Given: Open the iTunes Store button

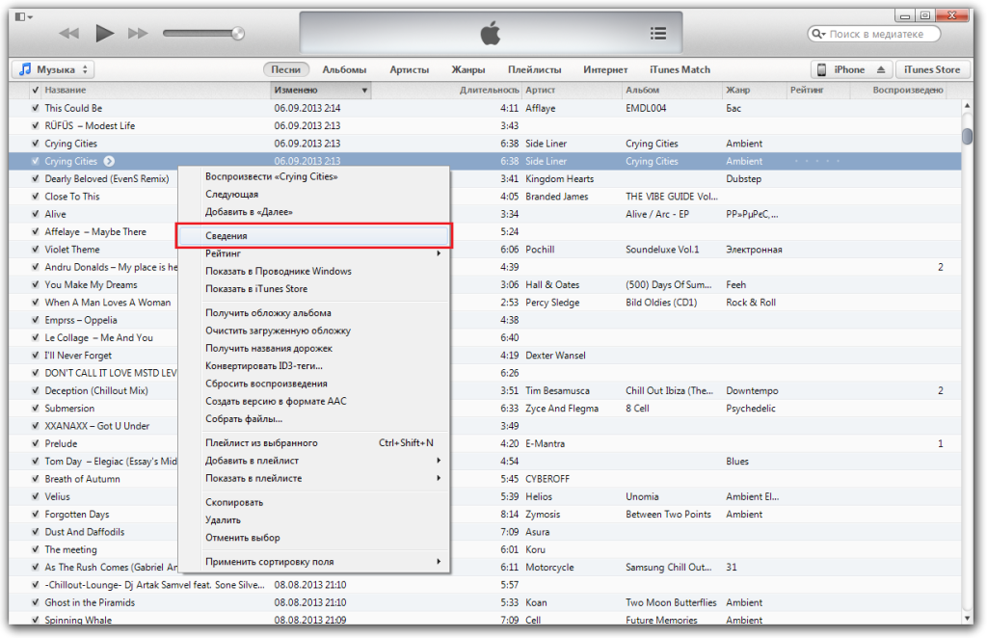Looking at the screenshot, I should point(933,69).
